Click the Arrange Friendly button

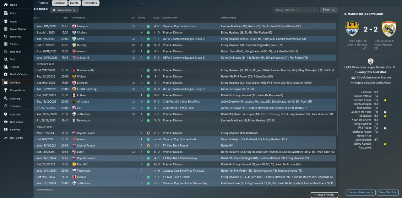324,195
